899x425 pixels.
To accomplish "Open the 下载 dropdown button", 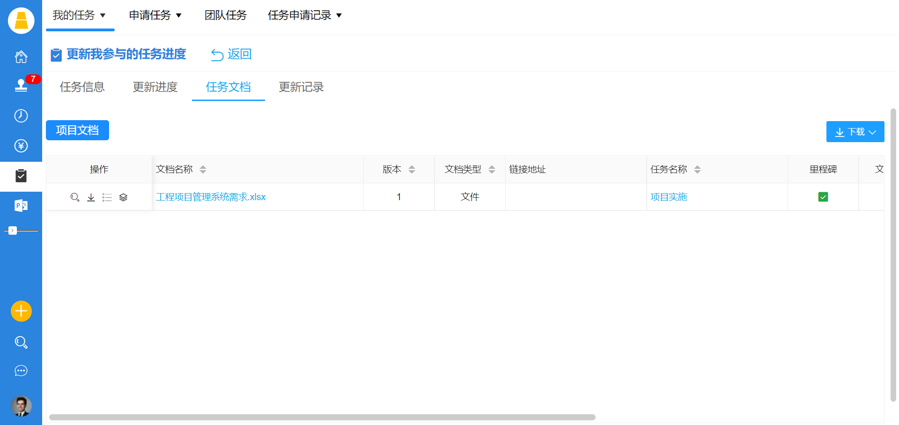I will click(855, 132).
